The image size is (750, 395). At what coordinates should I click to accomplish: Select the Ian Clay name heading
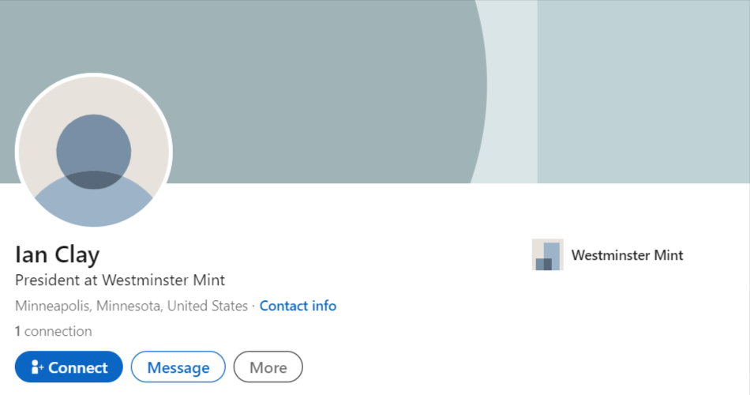click(58, 254)
